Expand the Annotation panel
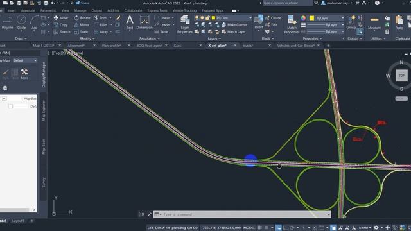This screenshot has height=231, width=411. click(x=149, y=38)
